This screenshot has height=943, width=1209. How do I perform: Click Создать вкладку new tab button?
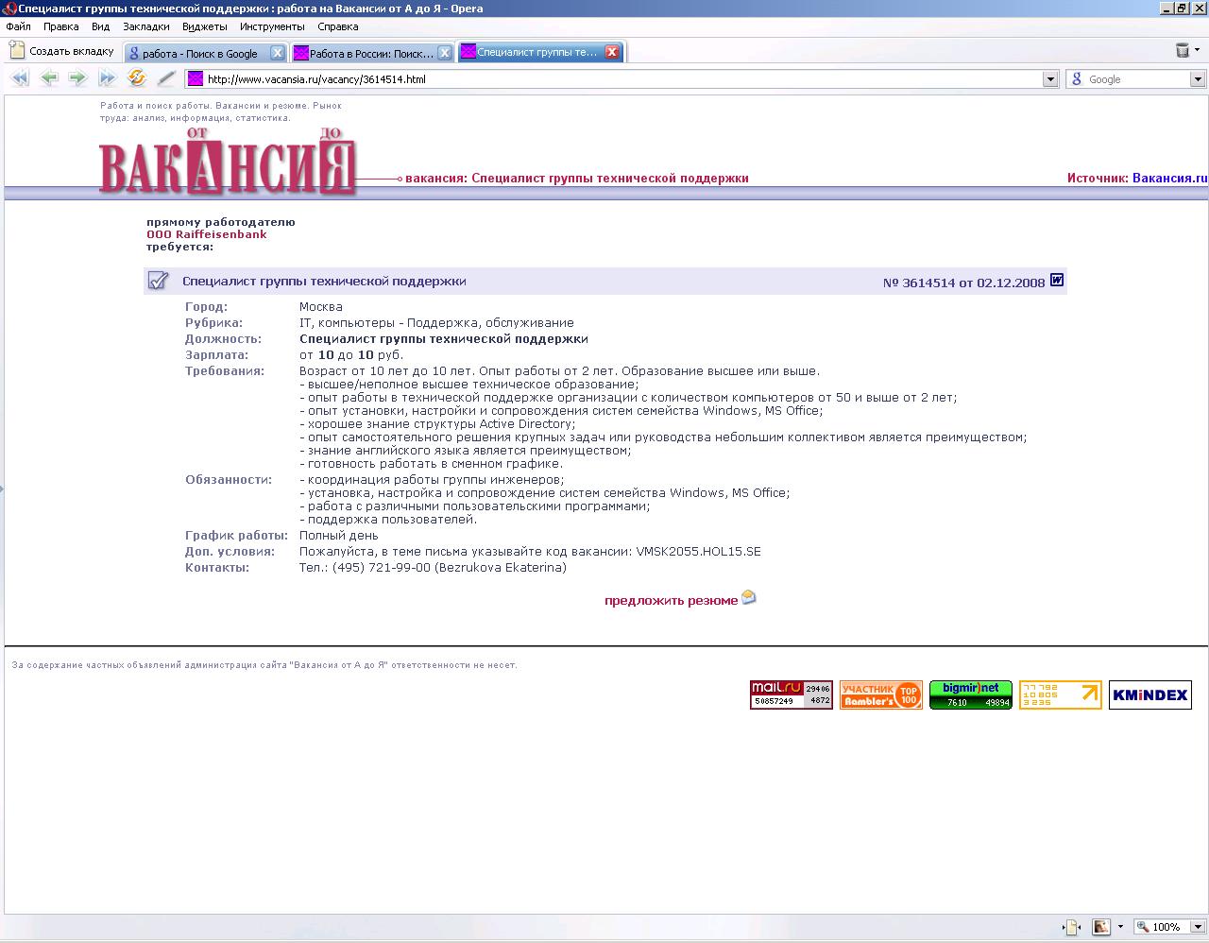pos(62,51)
